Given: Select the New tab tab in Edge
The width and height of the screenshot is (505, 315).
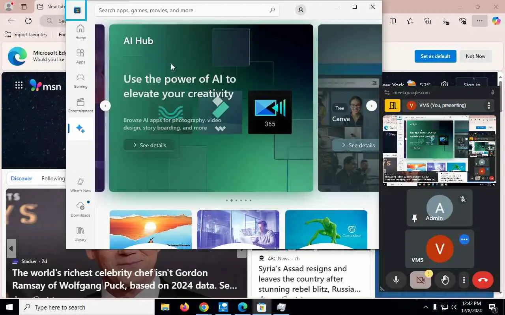Looking at the screenshot, I should [50, 7].
